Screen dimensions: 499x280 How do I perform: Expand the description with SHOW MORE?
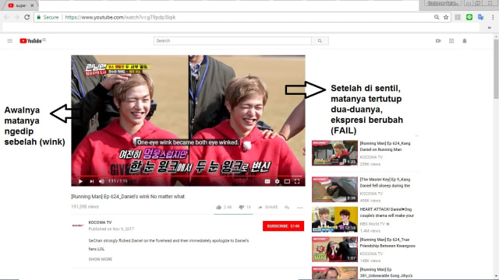pos(101,259)
